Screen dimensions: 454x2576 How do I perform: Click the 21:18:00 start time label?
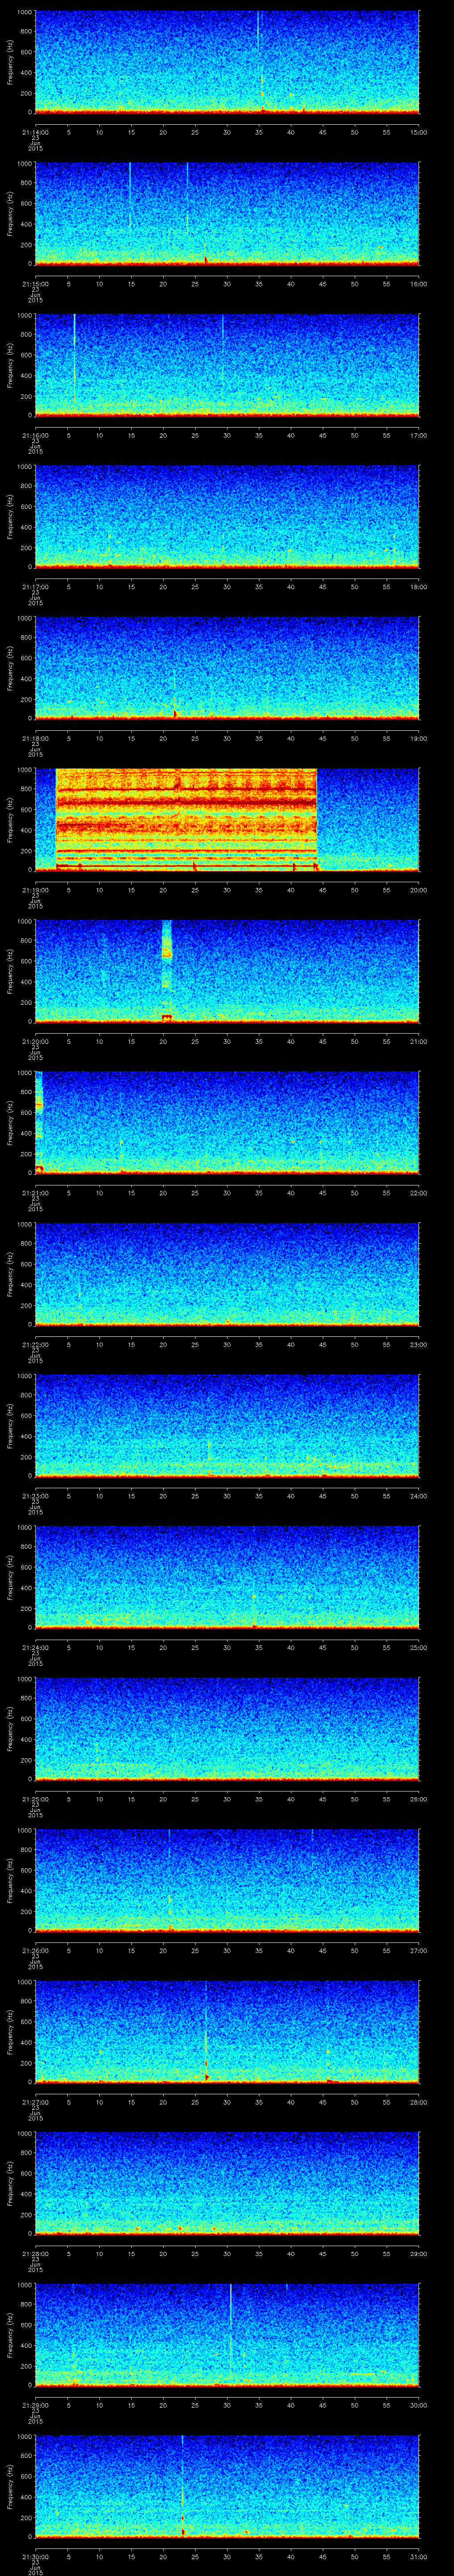coord(36,738)
